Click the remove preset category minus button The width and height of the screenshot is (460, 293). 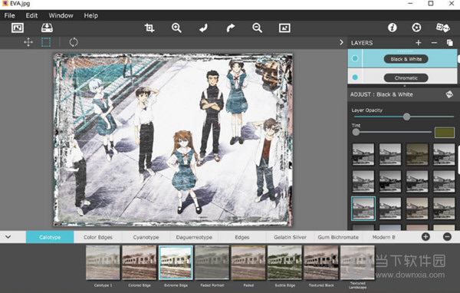point(447,237)
